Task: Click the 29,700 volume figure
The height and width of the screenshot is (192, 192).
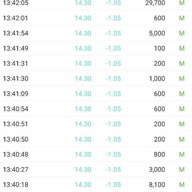Action: pos(155,3)
